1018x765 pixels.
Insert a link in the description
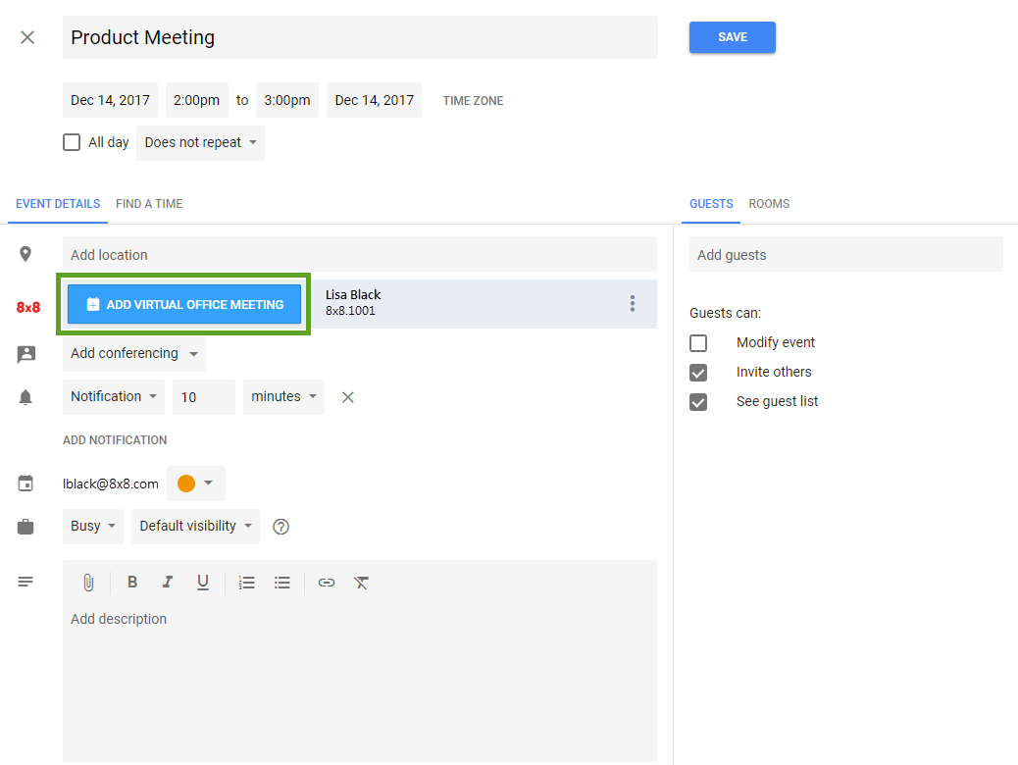click(326, 582)
